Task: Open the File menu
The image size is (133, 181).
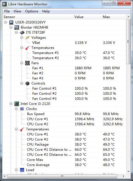Action: pyautogui.click(x=7, y=11)
